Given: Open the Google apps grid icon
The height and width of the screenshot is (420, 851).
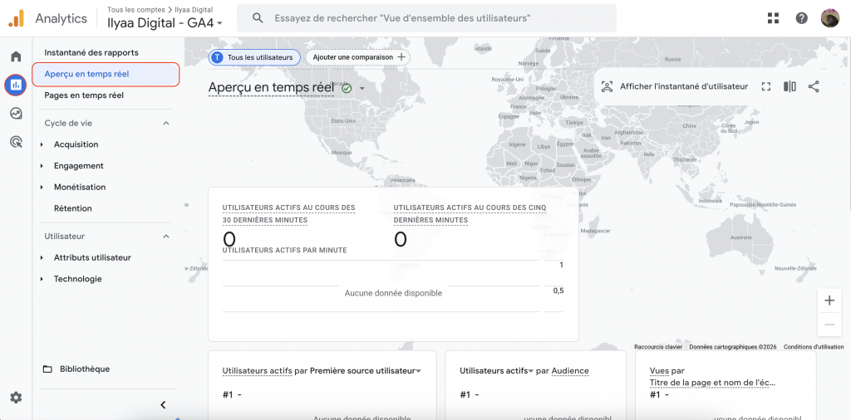Looking at the screenshot, I should pos(774,18).
